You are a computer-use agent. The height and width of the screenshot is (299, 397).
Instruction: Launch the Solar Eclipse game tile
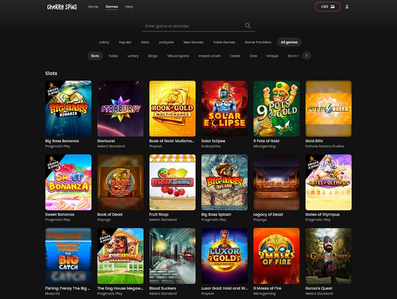224,109
